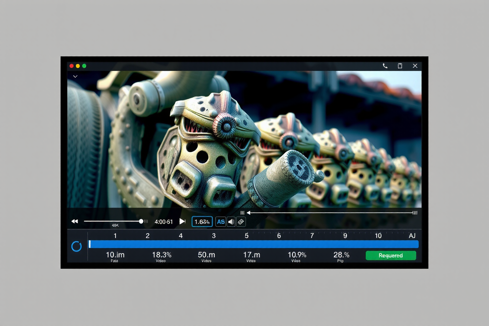The height and width of the screenshot is (326, 489).
Task: Mute audio with the speaker icon
Action: point(231,222)
